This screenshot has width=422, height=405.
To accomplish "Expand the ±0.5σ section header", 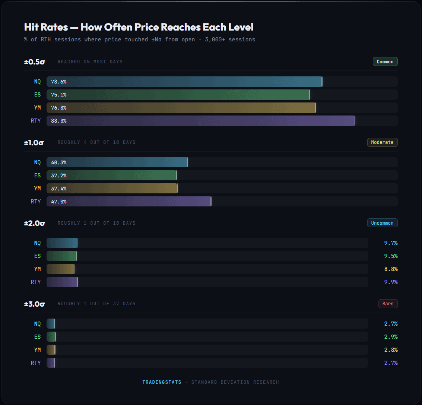I will pos(34,61).
